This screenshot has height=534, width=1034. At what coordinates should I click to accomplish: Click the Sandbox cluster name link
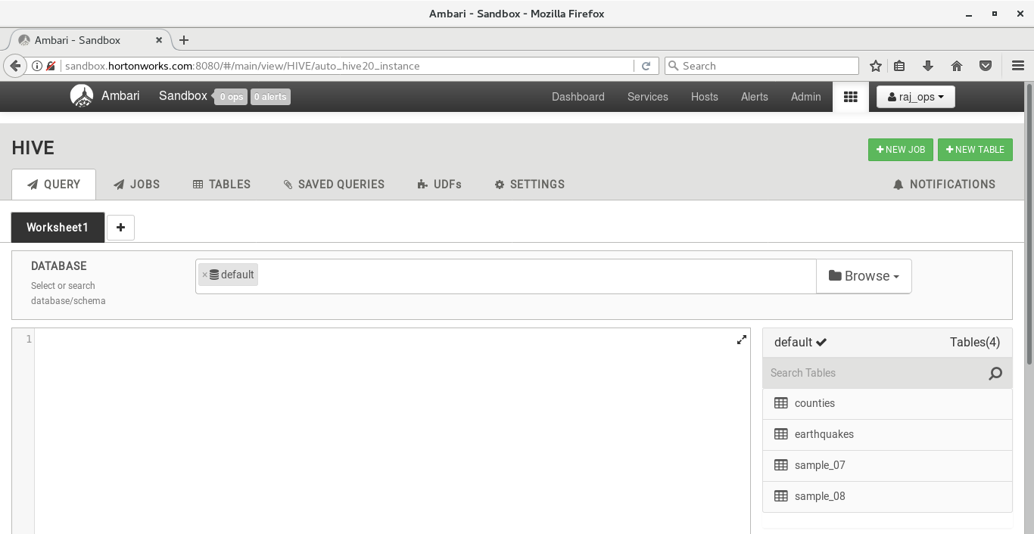183,96
